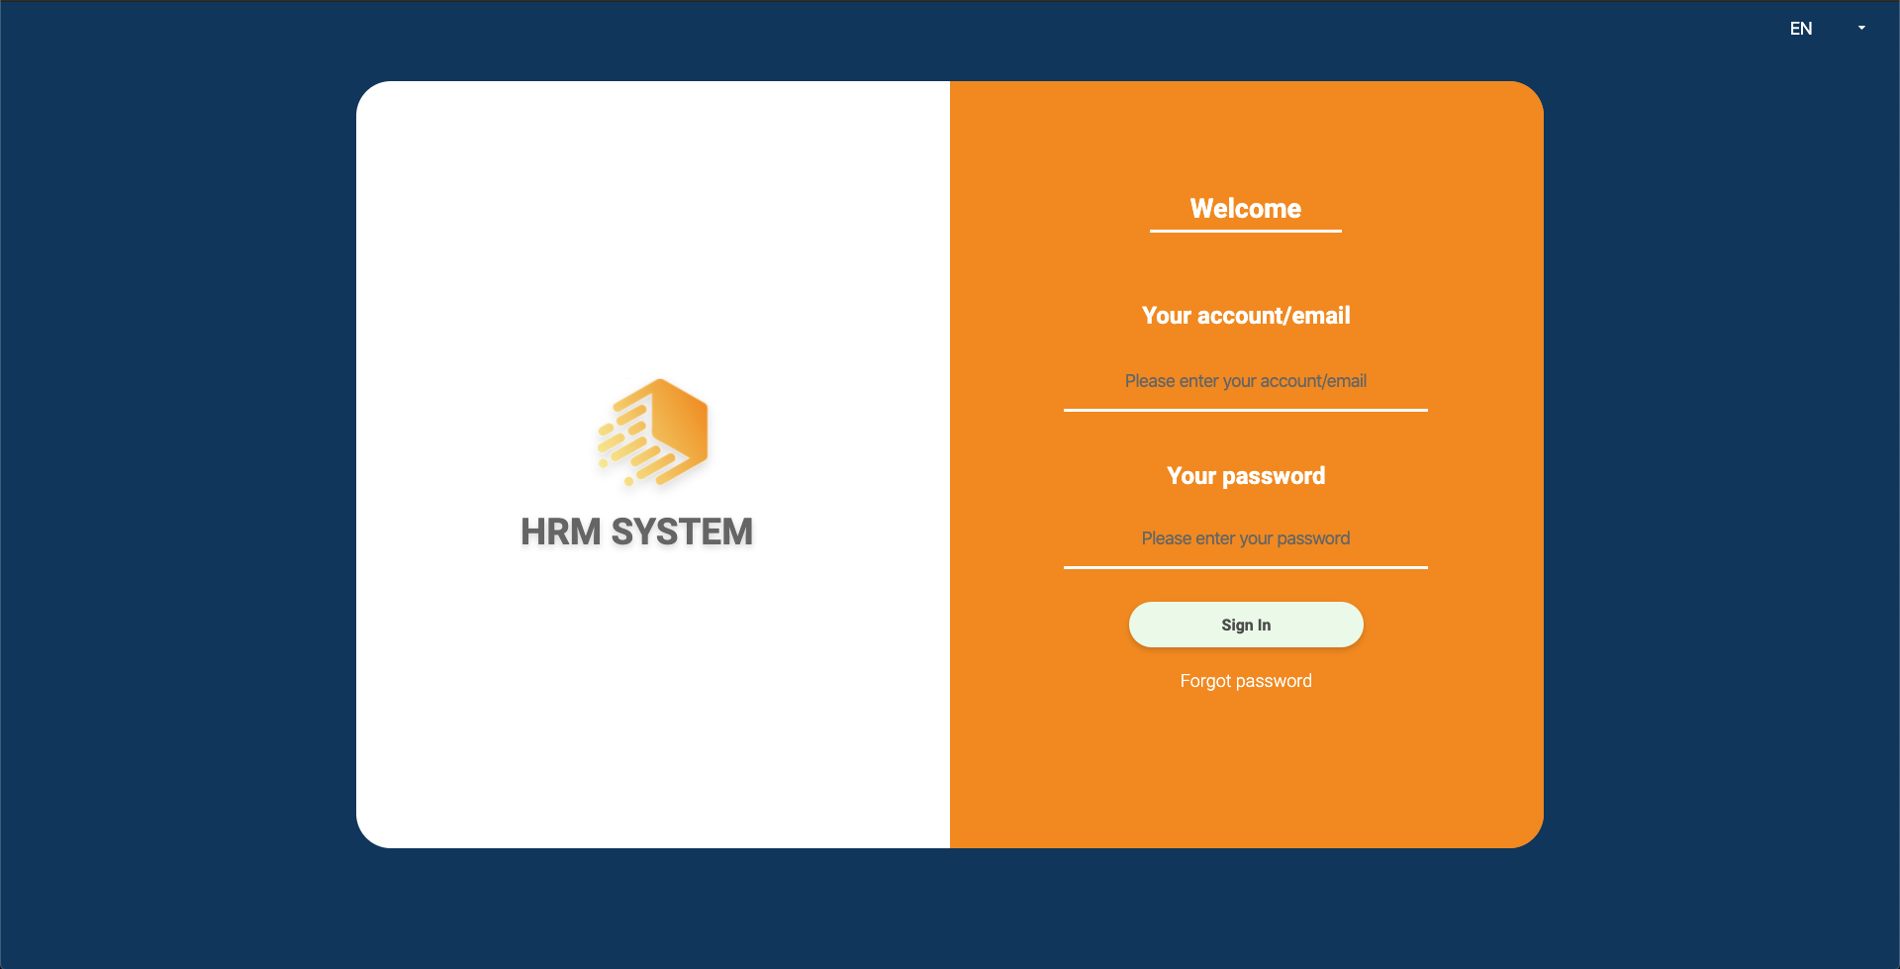Click the caret arrow beside EN
1900x969 pixels.
click(x=1861, y=28)
